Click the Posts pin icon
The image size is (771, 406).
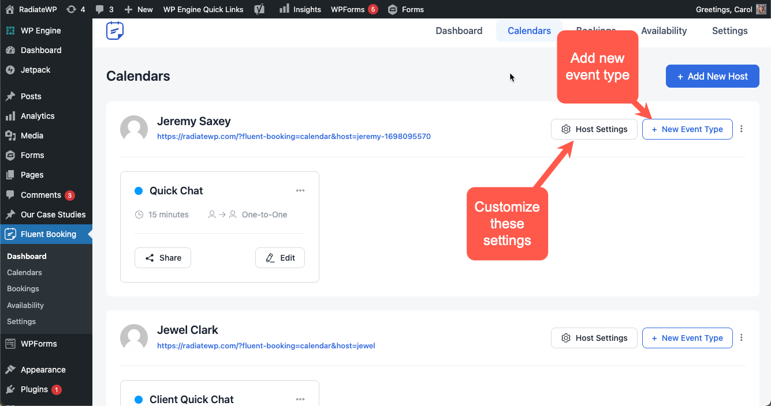coord(10,96)
